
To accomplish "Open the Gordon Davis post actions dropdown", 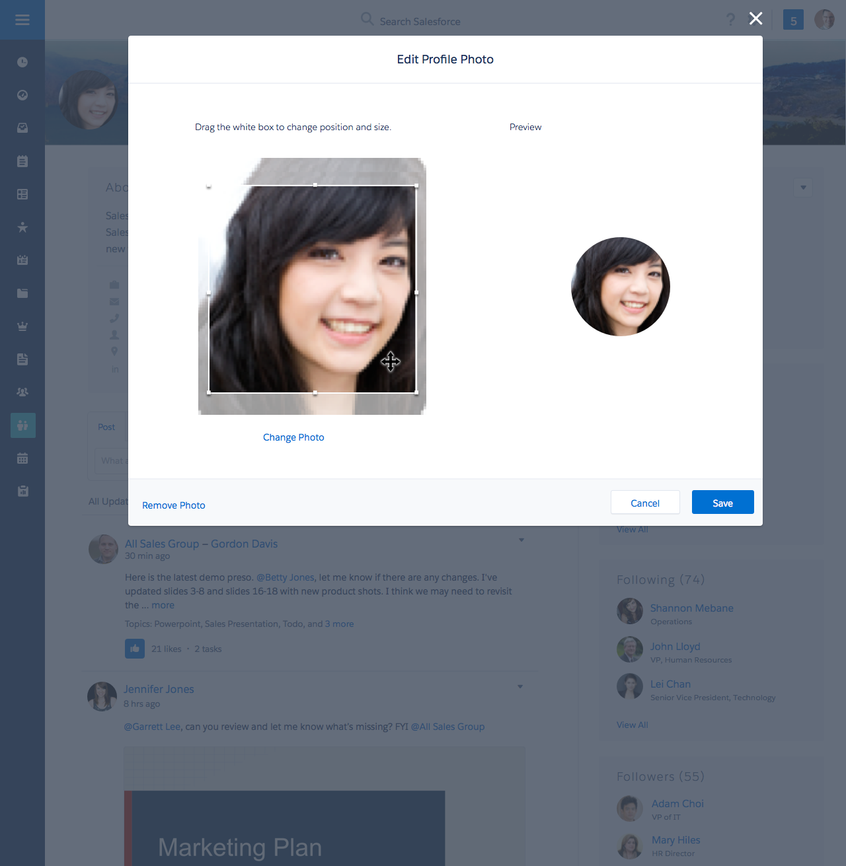I will [x=521, y=540].
